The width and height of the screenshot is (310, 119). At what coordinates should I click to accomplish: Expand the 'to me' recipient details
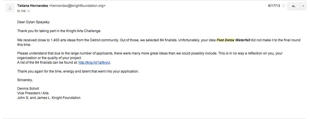tap(28, 11)
